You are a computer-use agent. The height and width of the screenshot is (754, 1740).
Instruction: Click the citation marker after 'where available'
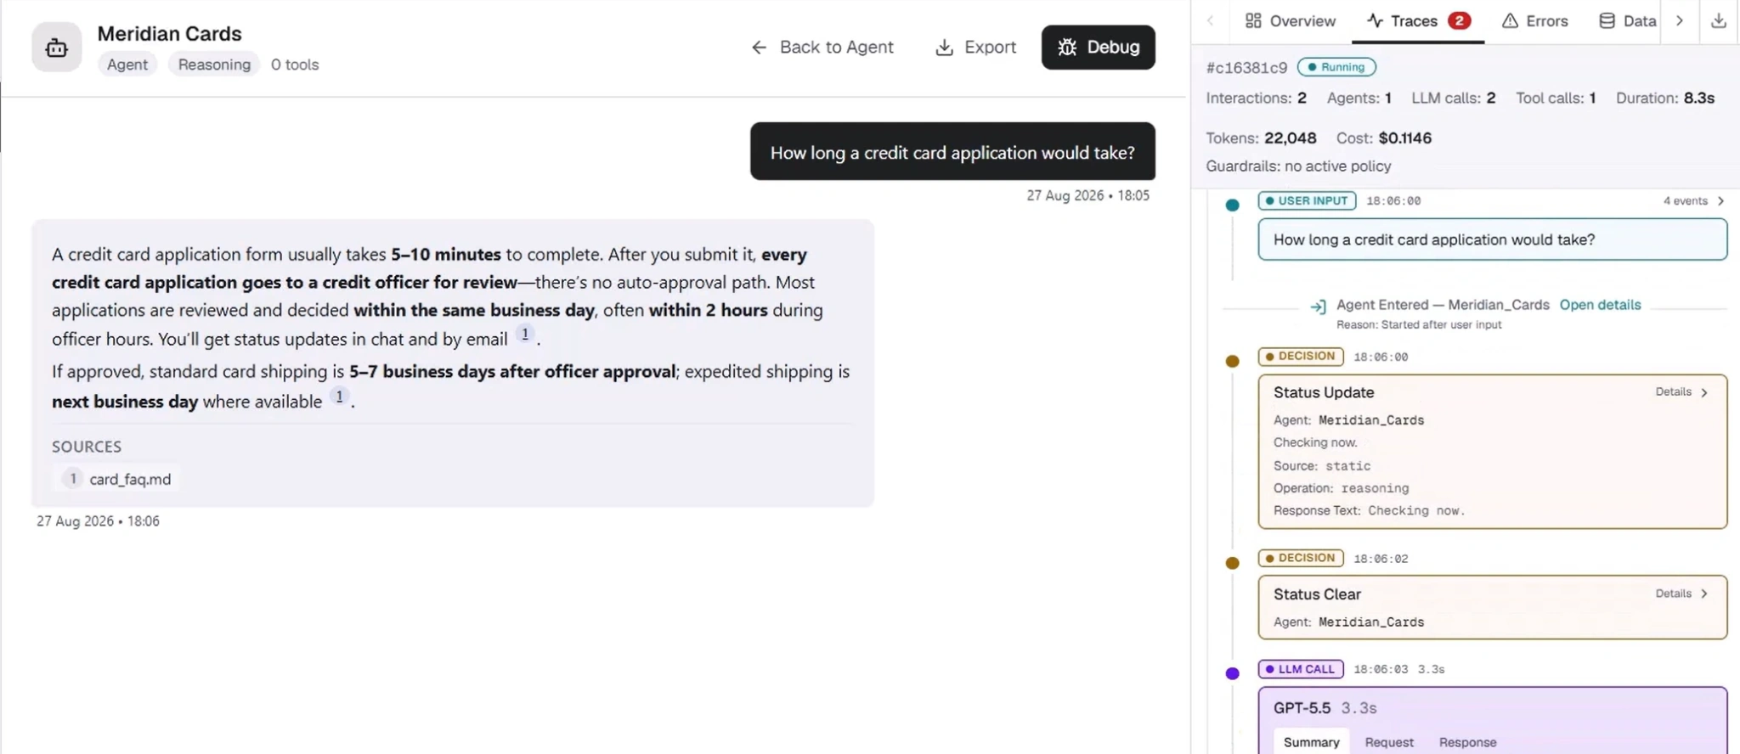pos(339,397)
